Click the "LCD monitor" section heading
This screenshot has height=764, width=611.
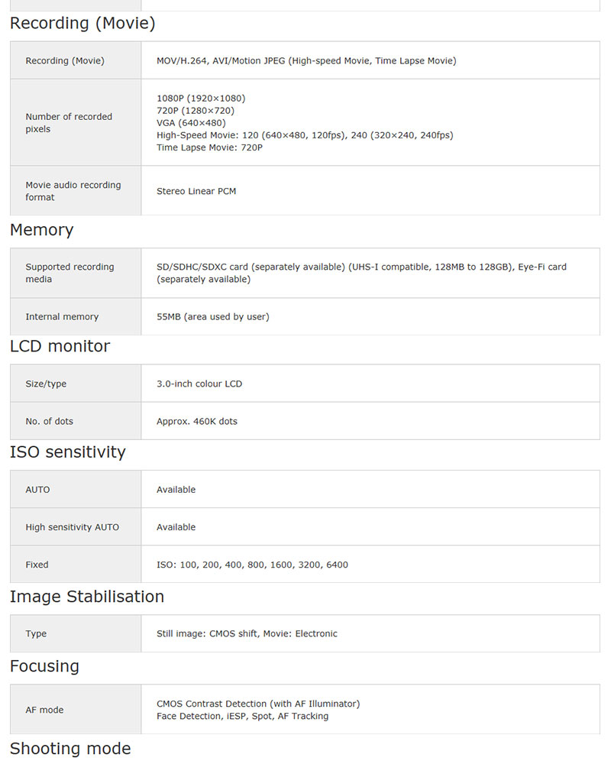(60, 346)
